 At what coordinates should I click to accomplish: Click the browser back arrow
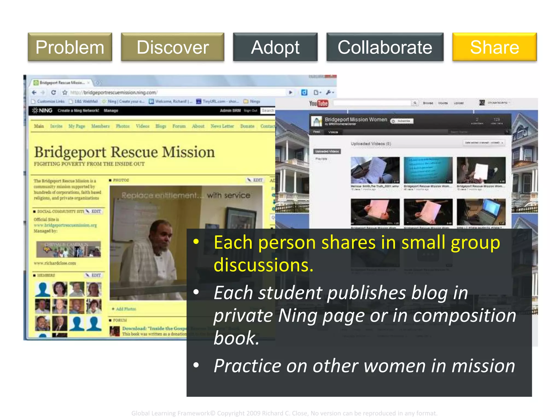34,92
